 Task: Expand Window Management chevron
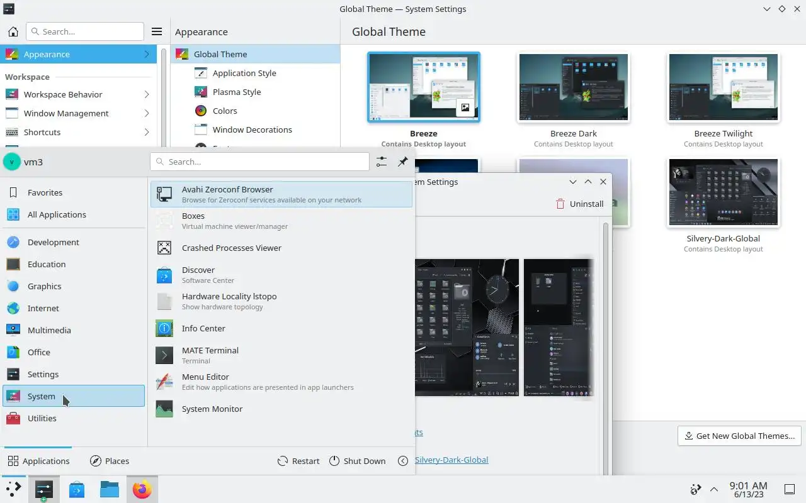point(147,113)
